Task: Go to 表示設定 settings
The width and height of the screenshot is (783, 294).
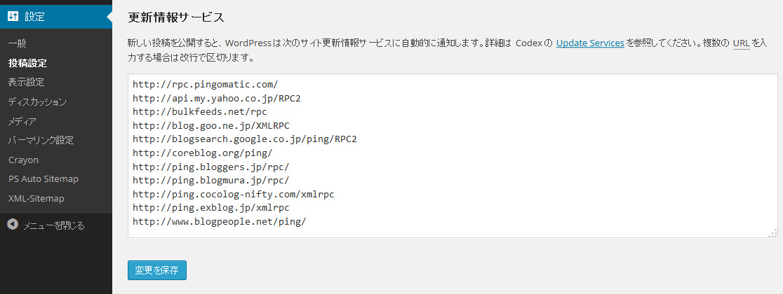Action: click(27, 82)
